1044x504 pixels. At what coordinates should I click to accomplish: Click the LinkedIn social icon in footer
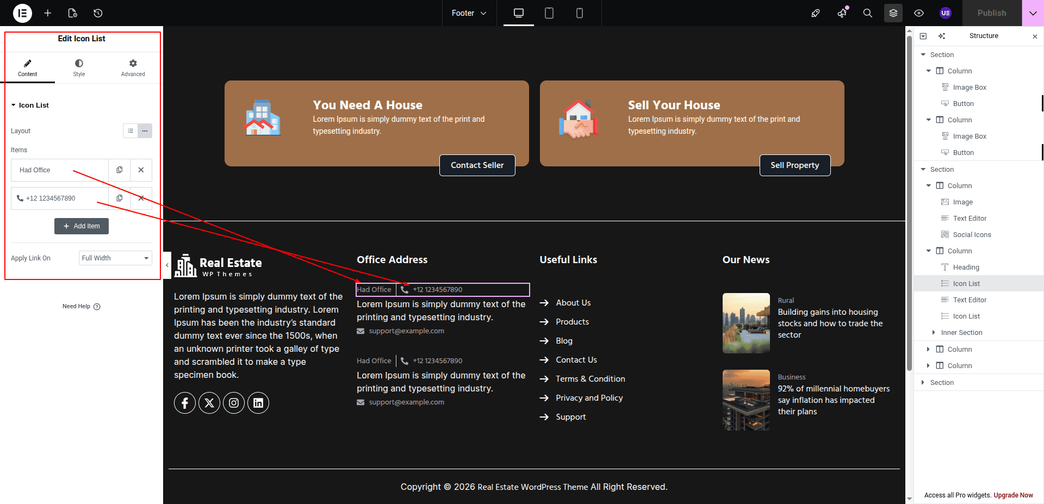point(258,403)
